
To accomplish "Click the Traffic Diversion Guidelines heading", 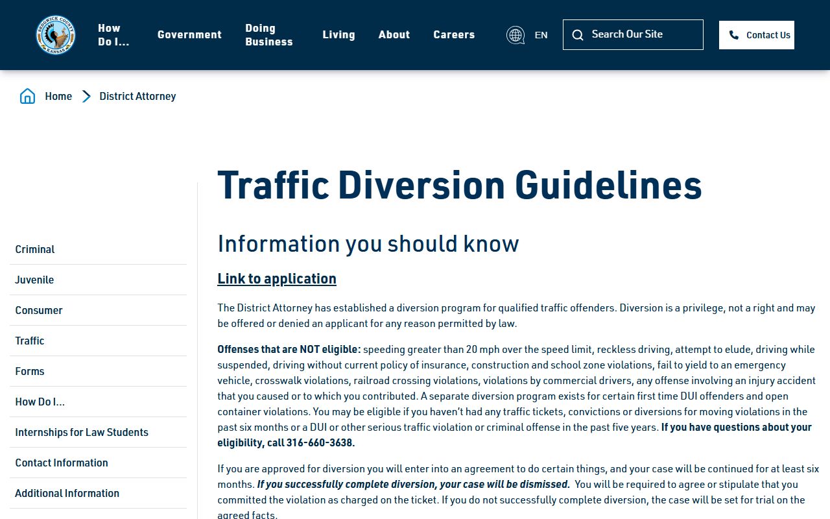I will pos(460,185).
